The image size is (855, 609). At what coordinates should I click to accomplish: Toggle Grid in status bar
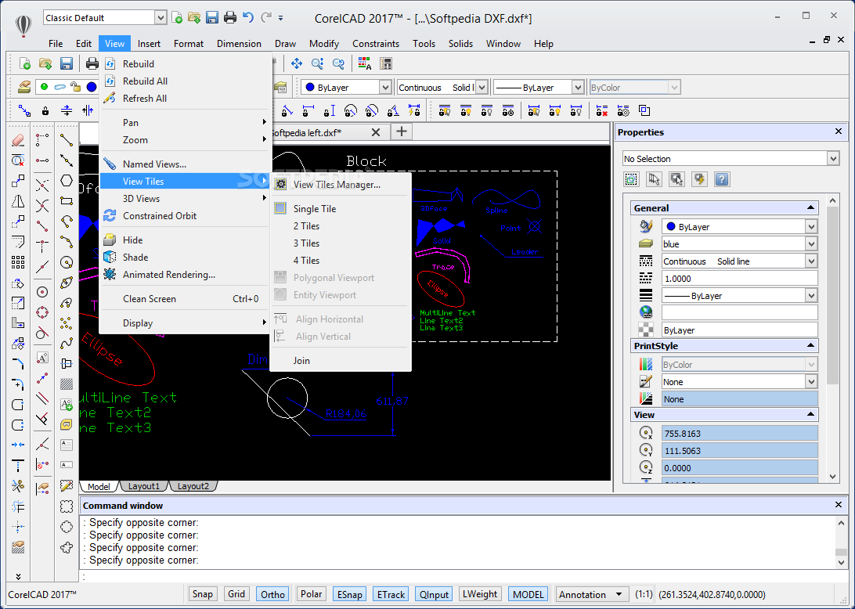tap(236, 594)
